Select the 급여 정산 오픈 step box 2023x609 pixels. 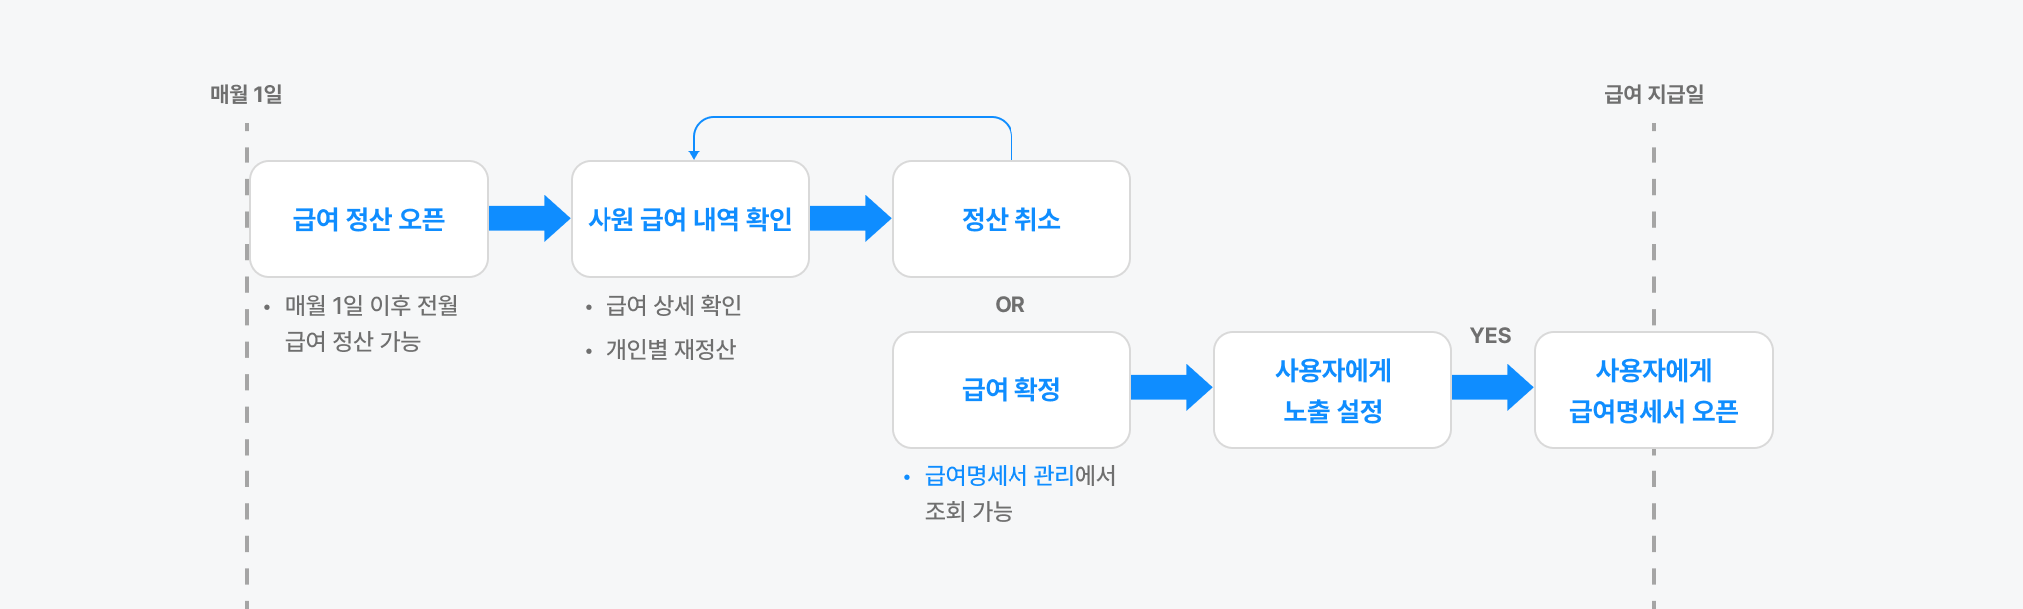click(369, 219)
